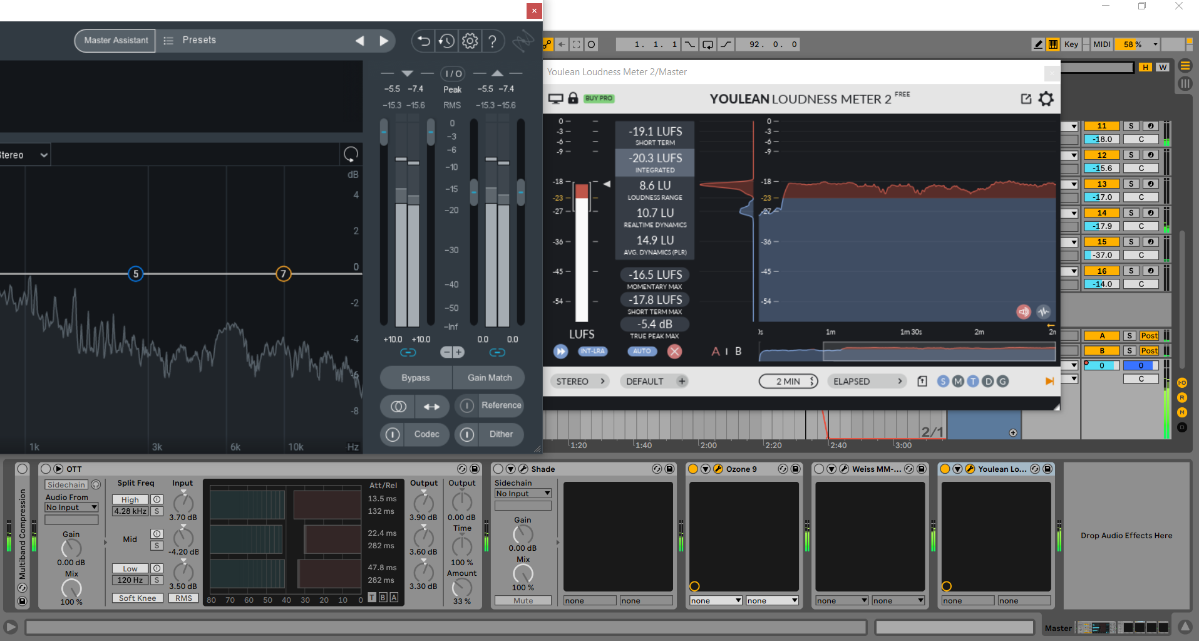The image size is (1199, 641).
Task: Toggle the Dither power button
Action: point(467,434)
